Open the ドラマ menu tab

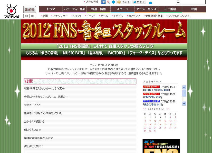coord(51,9)
